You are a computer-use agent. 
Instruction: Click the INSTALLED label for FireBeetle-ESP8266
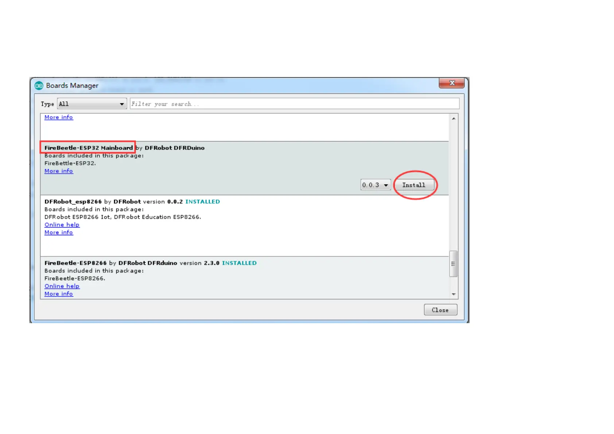click(240, 263)
